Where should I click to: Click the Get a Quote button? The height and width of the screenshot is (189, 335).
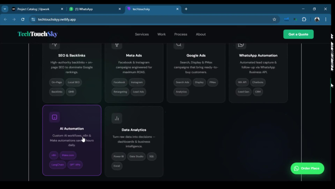coord(298,34)
